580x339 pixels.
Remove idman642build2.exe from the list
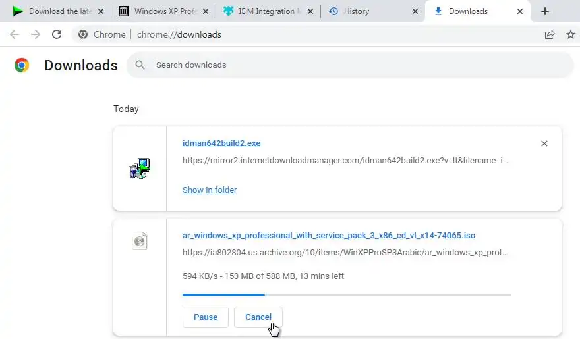point(544,143)
